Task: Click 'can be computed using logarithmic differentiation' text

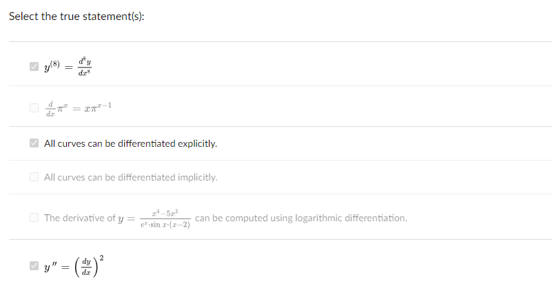Action: [301, 218]
